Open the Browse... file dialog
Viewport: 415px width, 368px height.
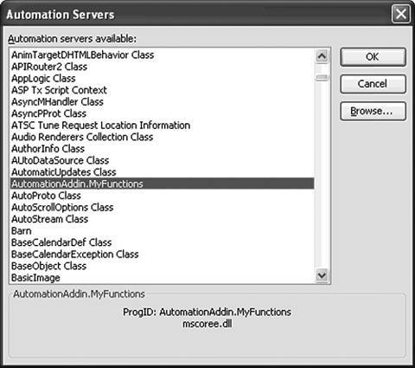coord(373,111)
